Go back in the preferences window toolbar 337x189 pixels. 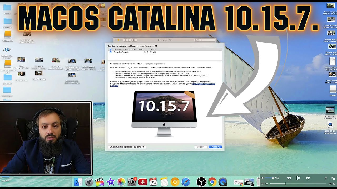[125, 40]
